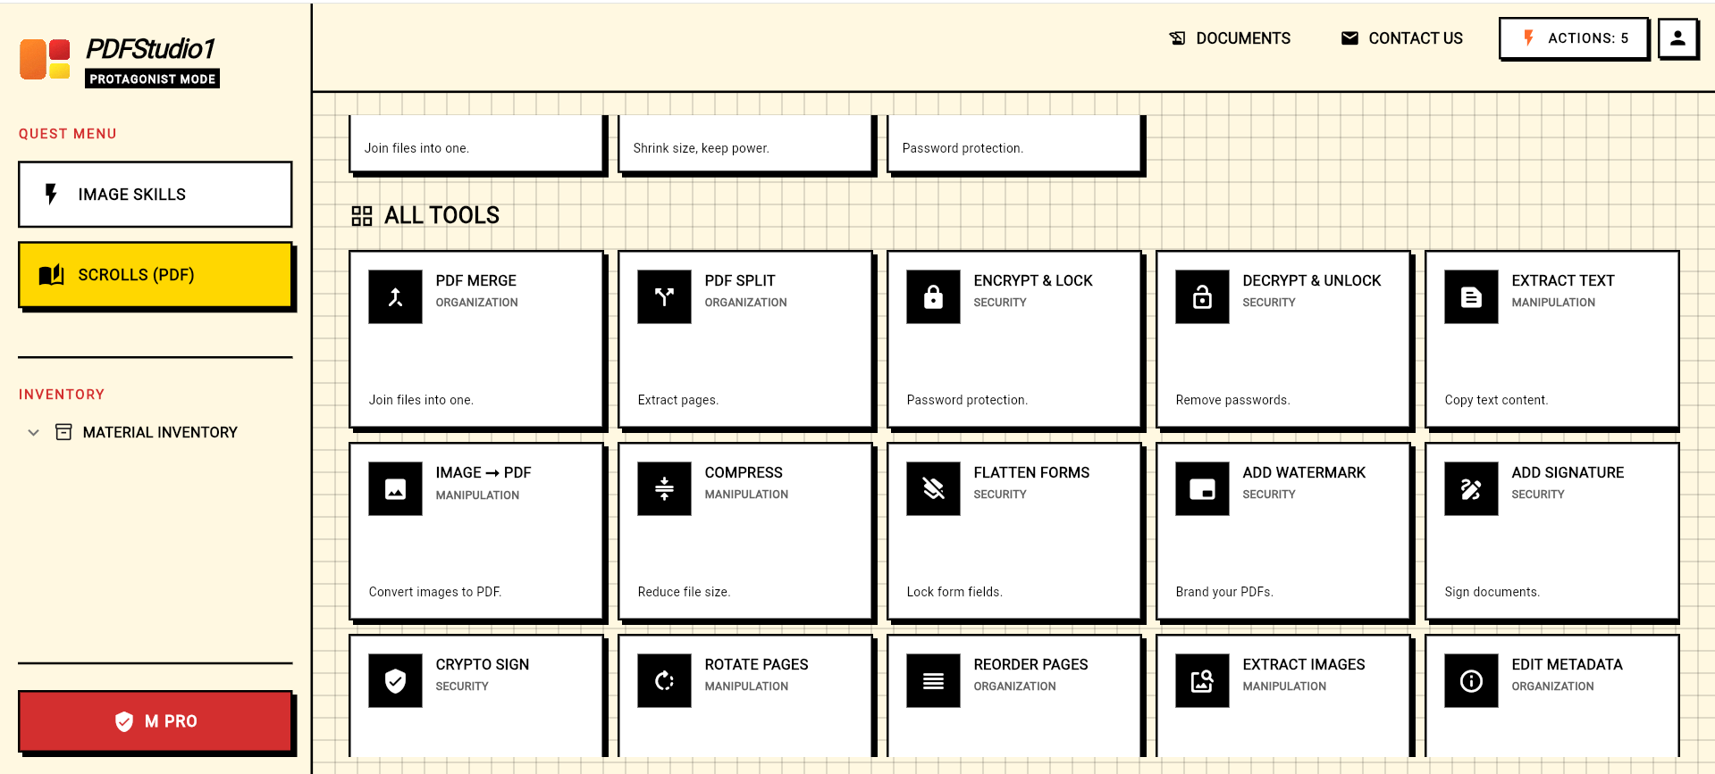Click the Encrypt & Lock padlock icon
Image resolution: width=1715 pixels, height=774 pixels.
(x=933, y=296)
